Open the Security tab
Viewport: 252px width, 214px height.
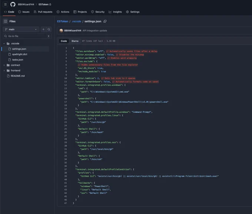pyautogui.click(x=98, y=12)
